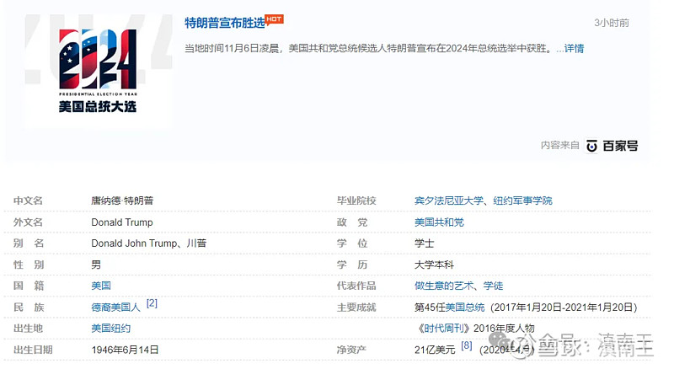This screenshot has height=369, width=674.
Task: Click the 毕业院校 field label
Action: pos(356,201)
